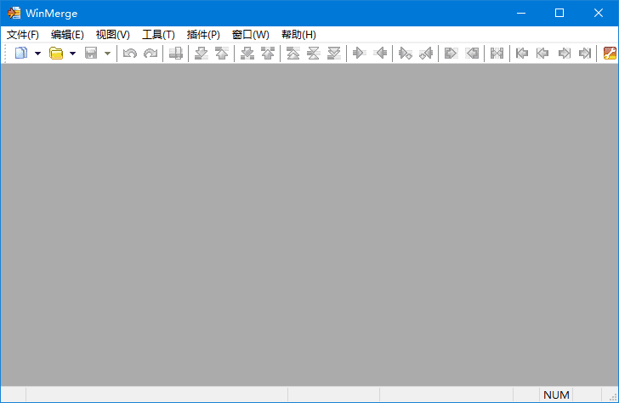Viewport: 619px width, 403px height.
Task: Click the WinMerge title bar logo
Action: pos(14,13)
